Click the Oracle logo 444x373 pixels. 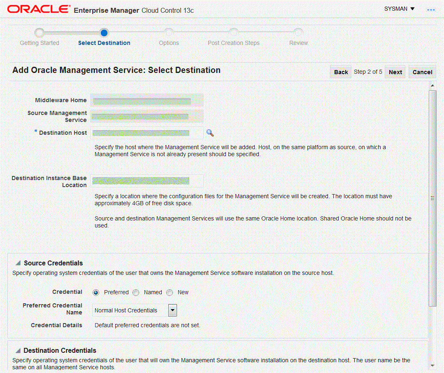[39, 9]
